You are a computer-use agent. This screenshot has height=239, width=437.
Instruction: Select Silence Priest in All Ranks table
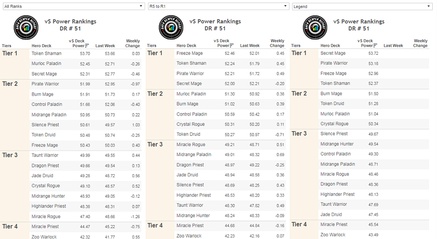[x=45, y=125]
